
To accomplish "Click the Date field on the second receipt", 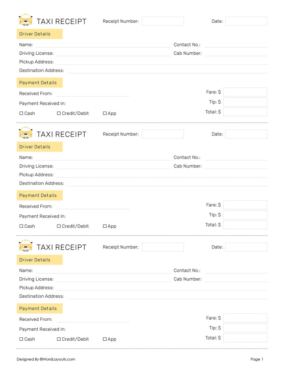I will [246, 134].
